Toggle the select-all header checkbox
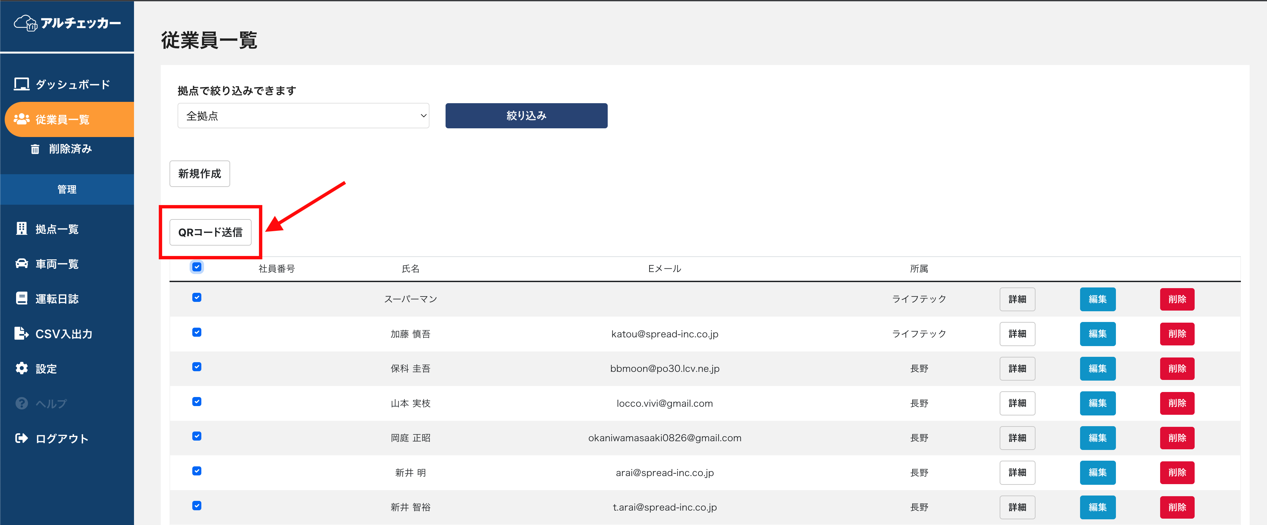The image size is (1267, 525). click(x=197, y=267)
